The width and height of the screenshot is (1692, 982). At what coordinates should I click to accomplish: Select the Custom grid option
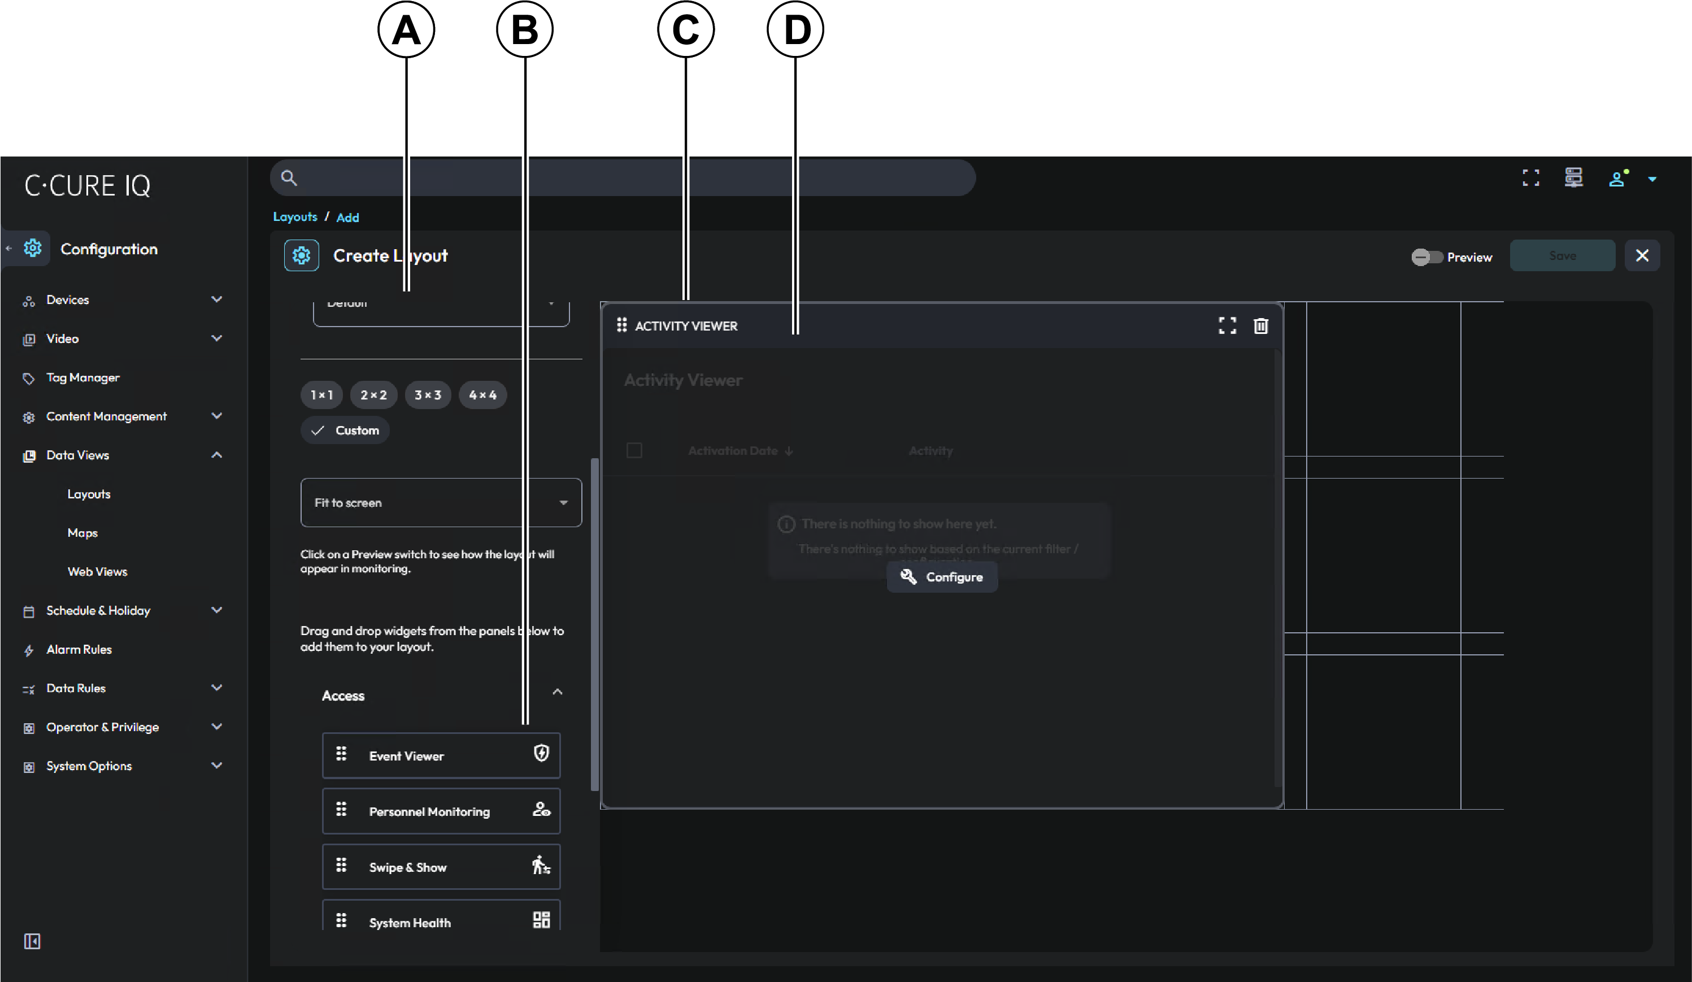(345, 431)
